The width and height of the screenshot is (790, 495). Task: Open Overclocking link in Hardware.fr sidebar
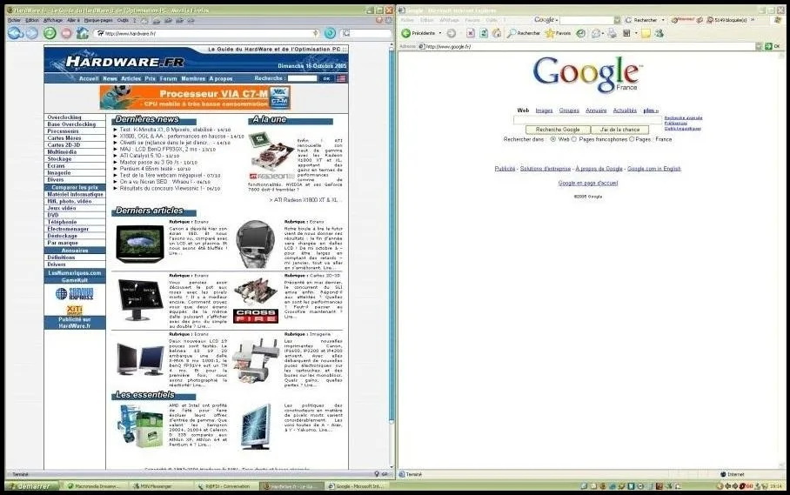[64, 117]
